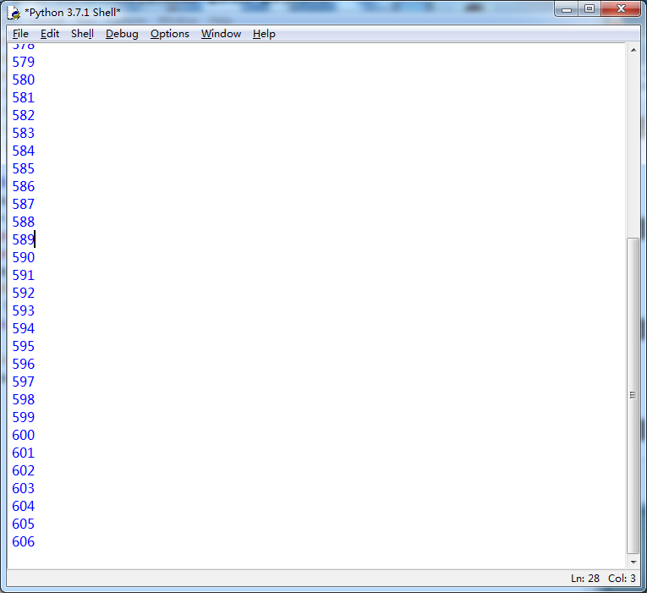Click the output line 595
The height and width of the screenshot is (593, 647).
pos(24,346)
